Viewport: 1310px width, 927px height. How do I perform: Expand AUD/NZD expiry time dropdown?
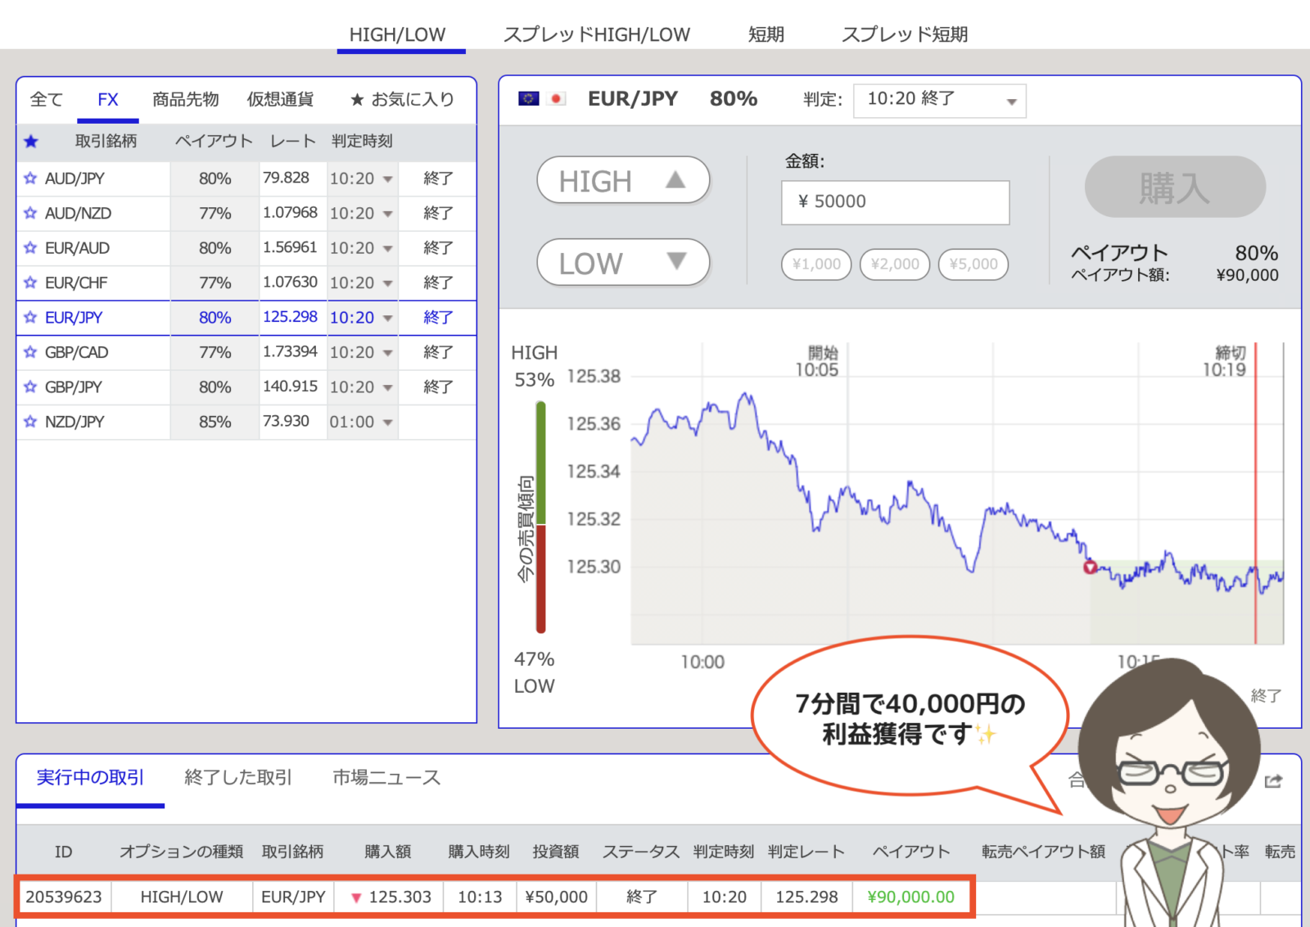[x=387, y=214]
